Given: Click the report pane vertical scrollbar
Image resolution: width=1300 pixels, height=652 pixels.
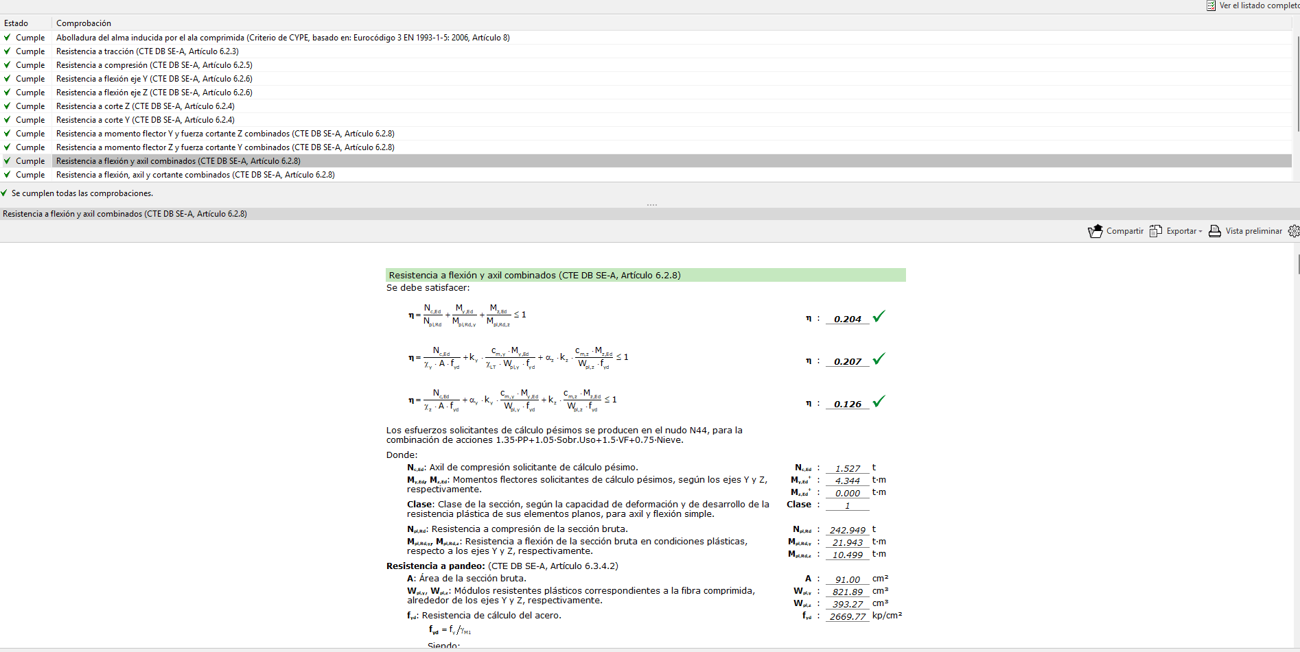Looking at the screenshot, I should click(x=1297, y=264).
